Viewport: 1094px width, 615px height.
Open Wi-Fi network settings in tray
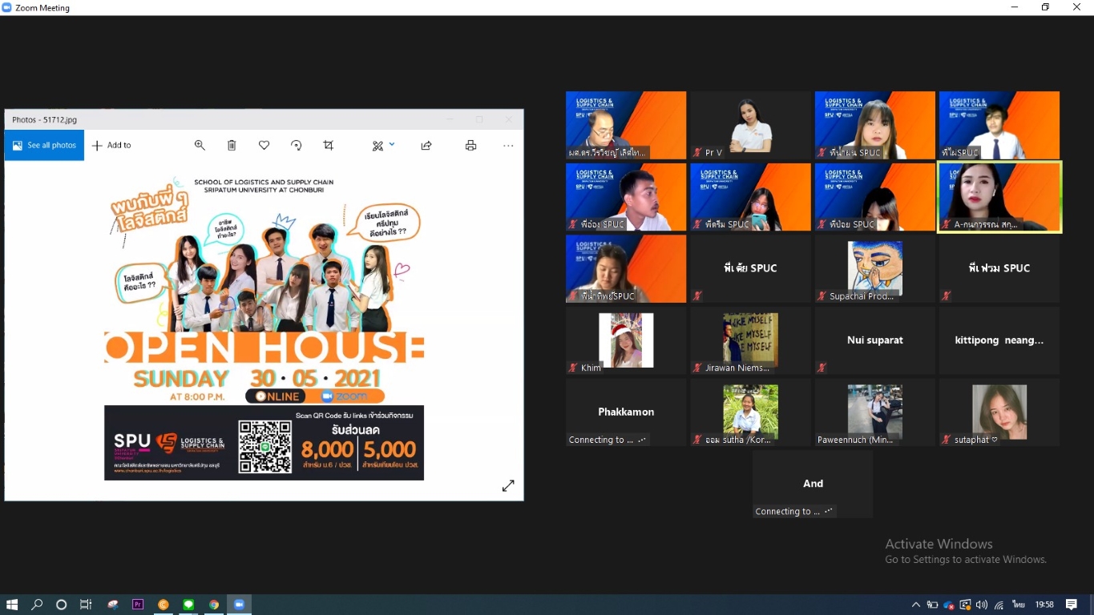click(999, 605)
